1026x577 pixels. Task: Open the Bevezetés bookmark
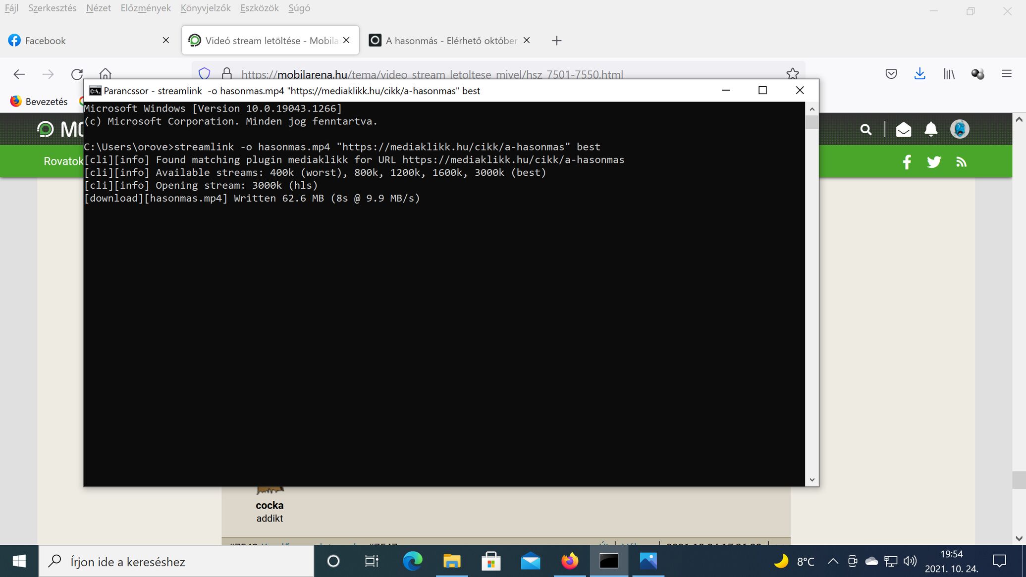click(x=39, y=102)
